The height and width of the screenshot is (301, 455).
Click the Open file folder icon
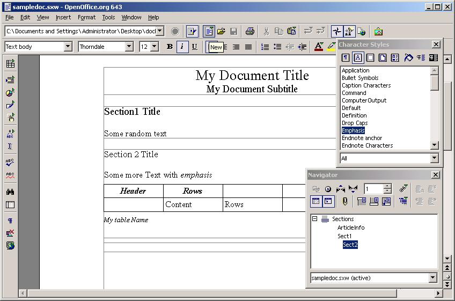point(221,31)
